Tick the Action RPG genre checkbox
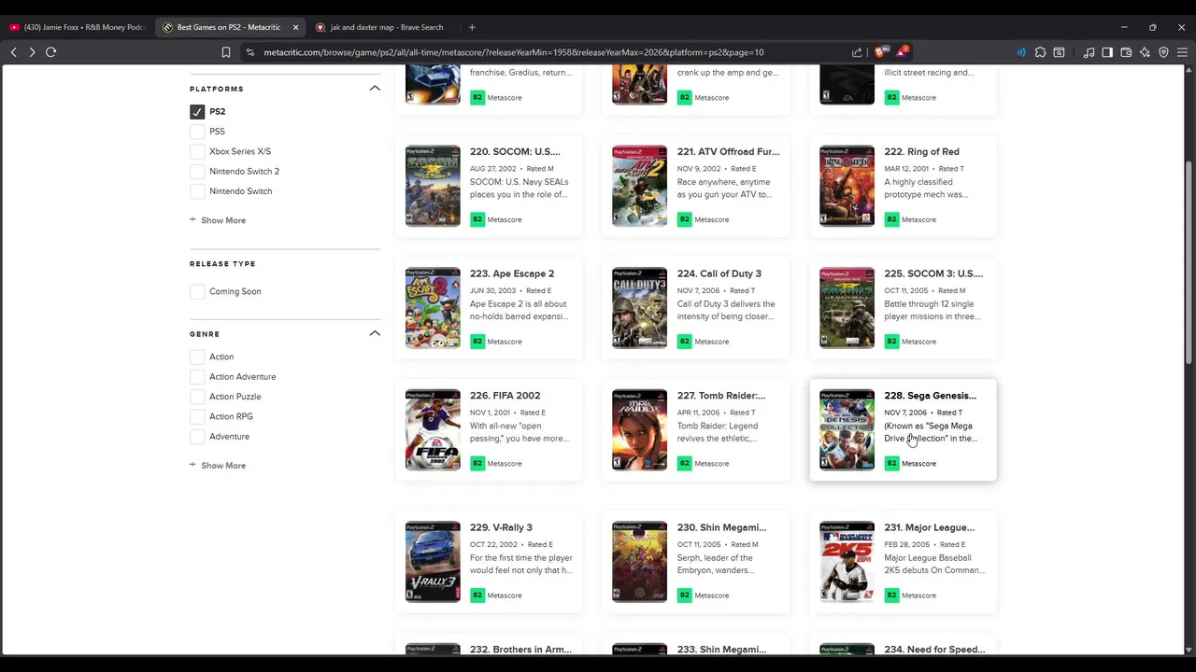This screenshot has height=672, width=1196. click(x=197, y=416)
